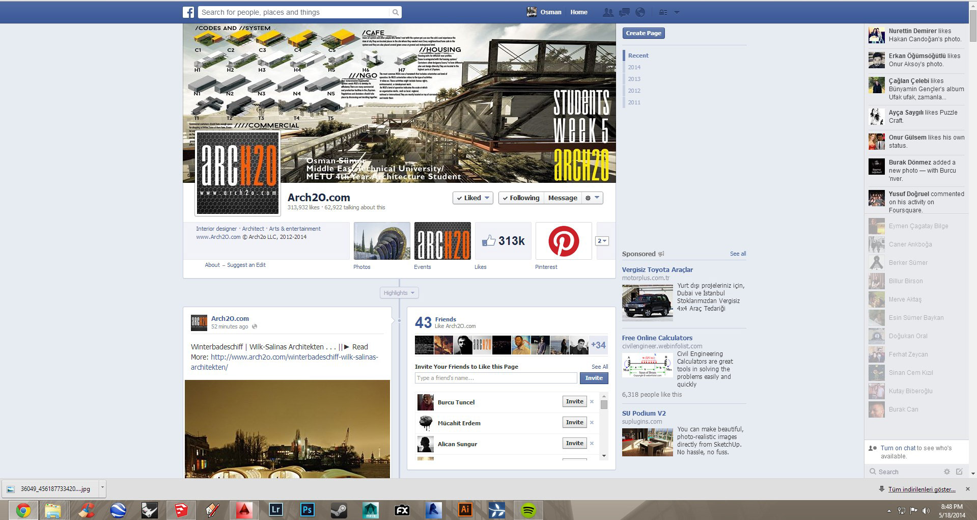Viewport: 977px width, 520px height.
Task: Click the friends list scrollbar down arrow
Action: (x=604, y=456)
